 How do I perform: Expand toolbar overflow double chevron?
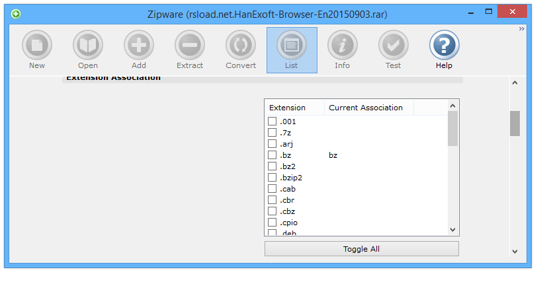521,29
